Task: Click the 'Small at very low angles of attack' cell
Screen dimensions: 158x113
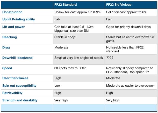Action: (x=78, y=58)
